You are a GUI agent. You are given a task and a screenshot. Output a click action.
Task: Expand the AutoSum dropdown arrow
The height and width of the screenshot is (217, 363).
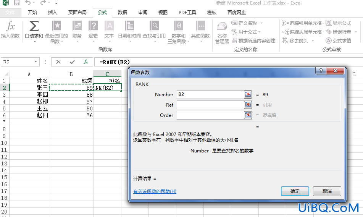35,42
